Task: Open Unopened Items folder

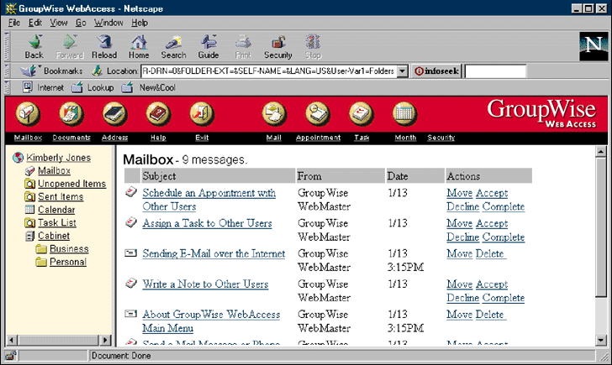Action: (71, 184)
